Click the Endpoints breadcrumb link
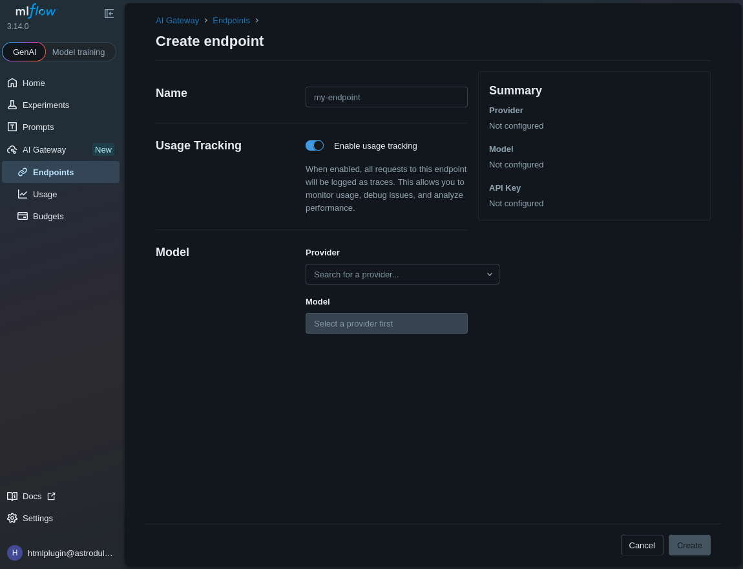The height and width of the screenshot is (569, 743). click(x=231, y=21)
